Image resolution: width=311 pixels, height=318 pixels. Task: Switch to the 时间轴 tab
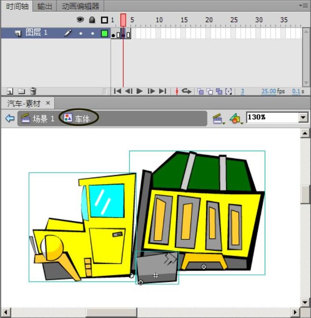(x=17, y=7)
